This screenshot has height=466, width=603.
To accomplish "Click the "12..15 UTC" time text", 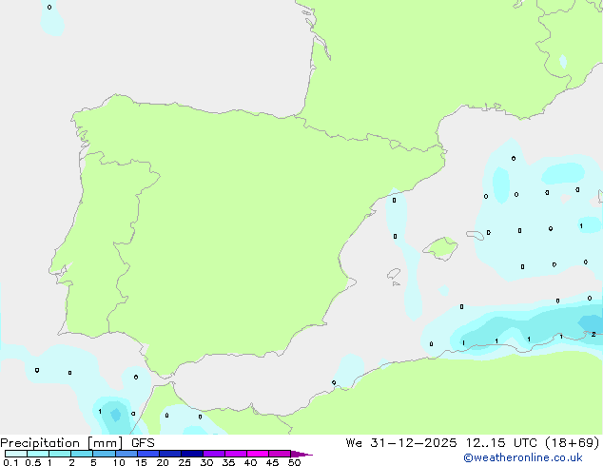I will [x=500, y=443].
